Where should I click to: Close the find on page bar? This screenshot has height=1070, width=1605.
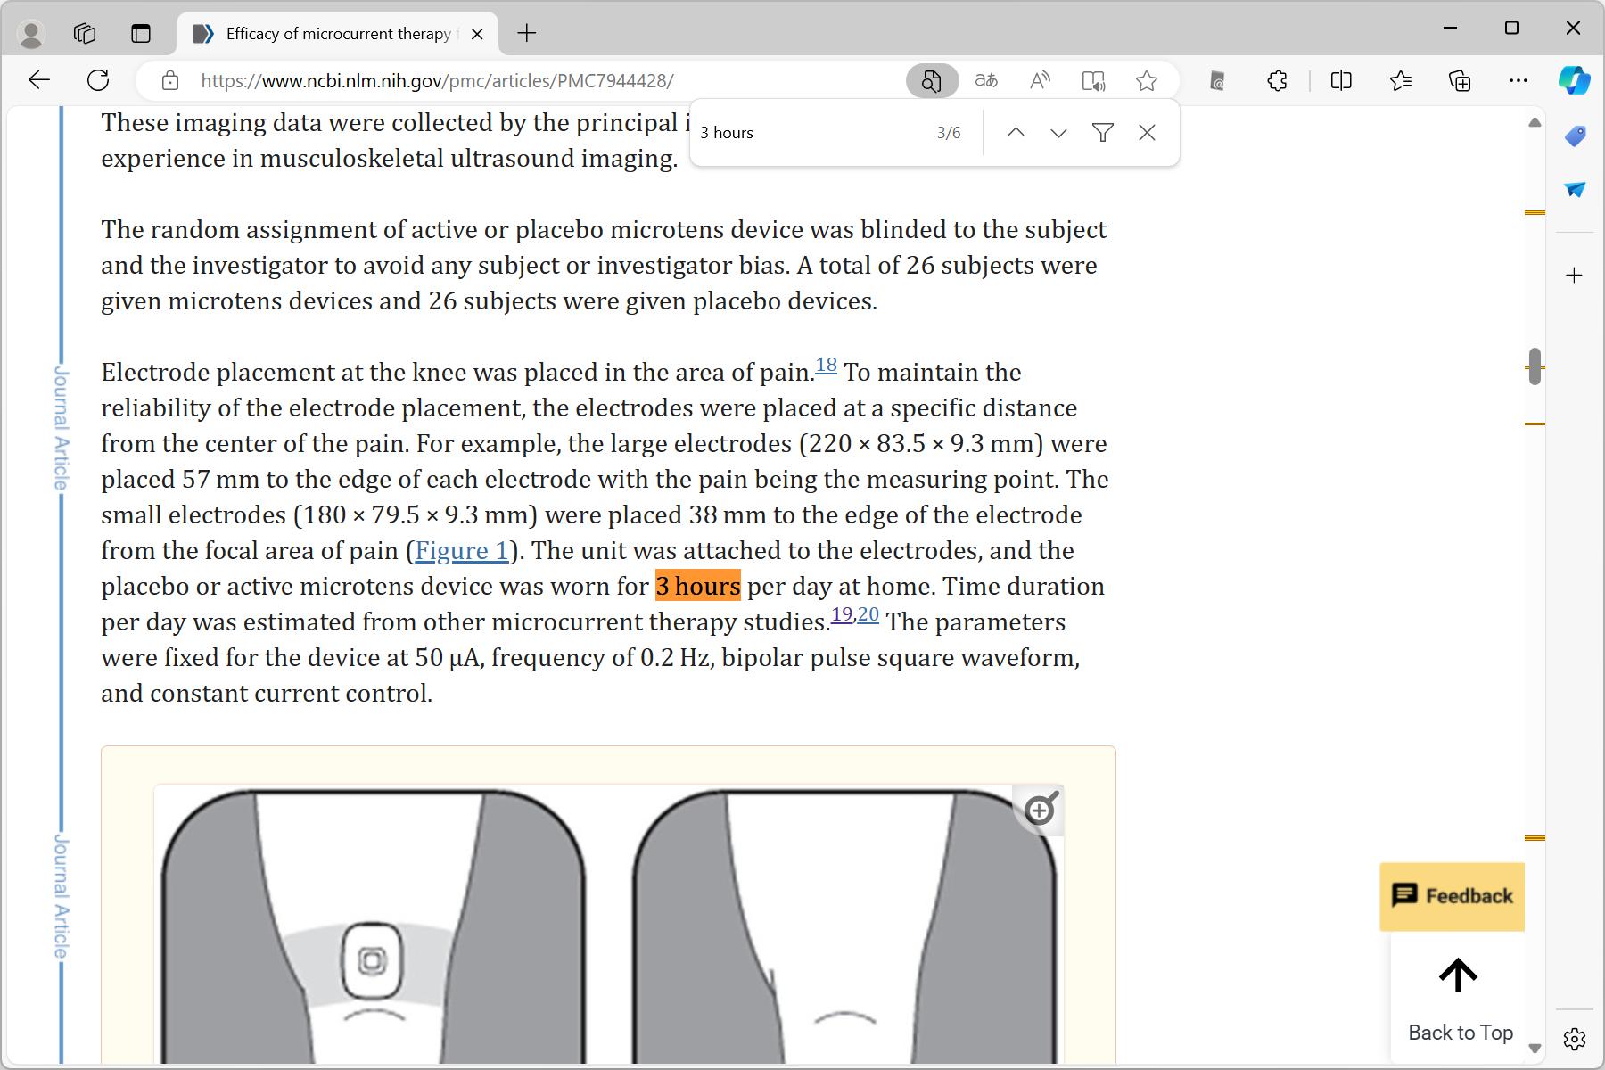pos(1147,133)
